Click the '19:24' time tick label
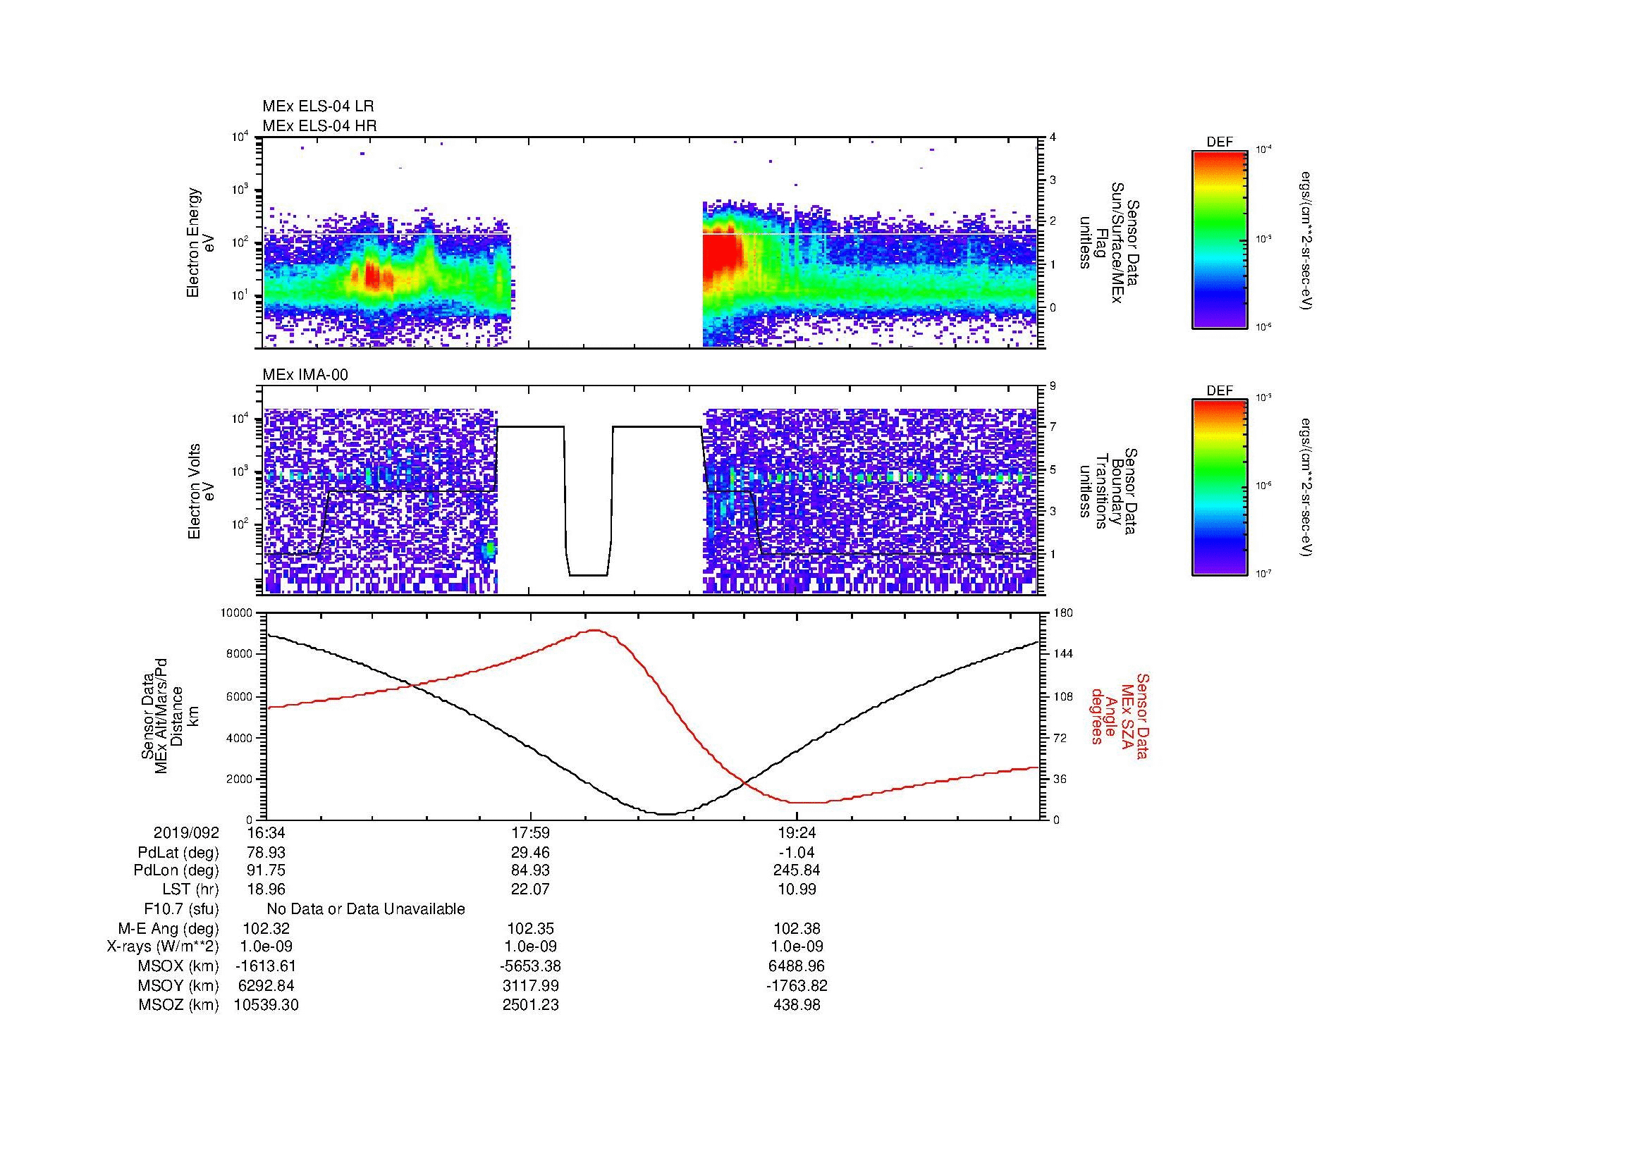1649x1165 pixels. click(x=797, y=832)
